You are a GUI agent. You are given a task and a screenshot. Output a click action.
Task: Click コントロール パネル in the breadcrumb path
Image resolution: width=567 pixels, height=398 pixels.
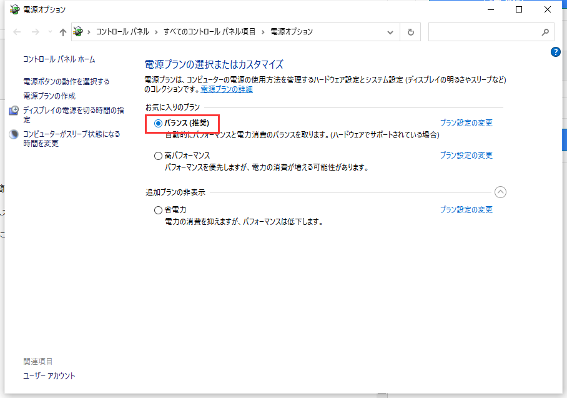pyautogui.click(x=122, y=32)
